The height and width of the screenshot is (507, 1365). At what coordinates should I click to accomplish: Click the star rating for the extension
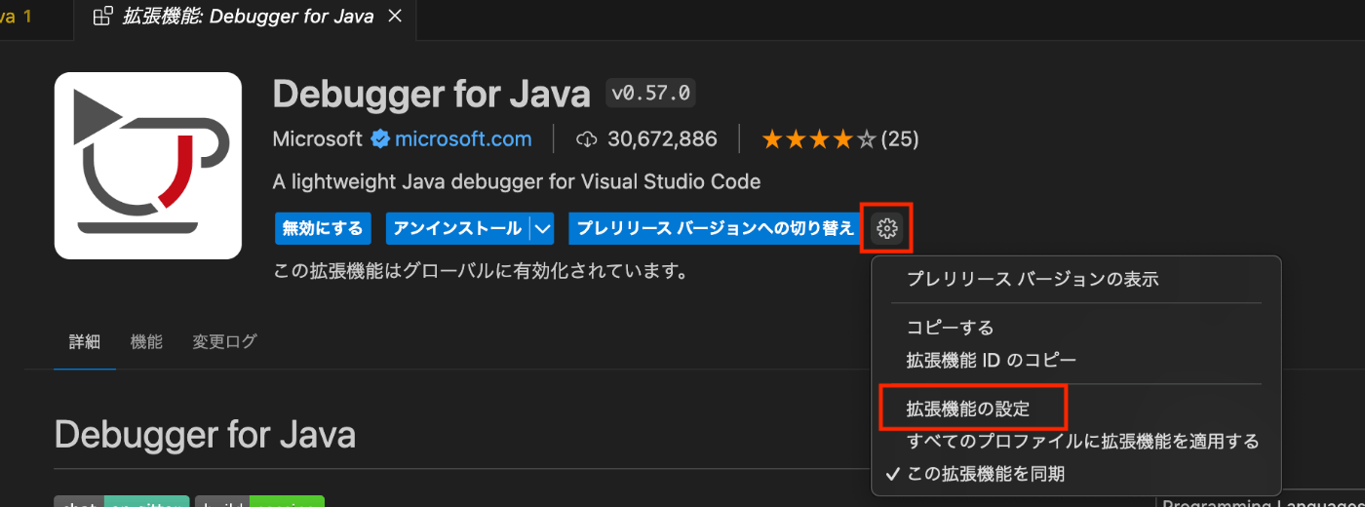click(x=819, y=139)
